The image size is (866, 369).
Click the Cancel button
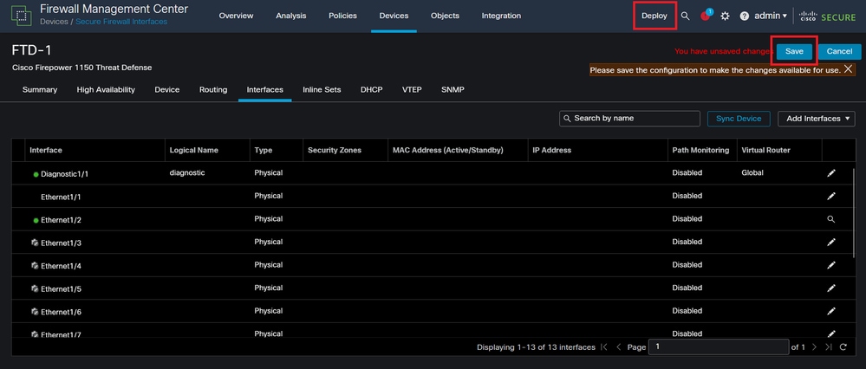839,51
